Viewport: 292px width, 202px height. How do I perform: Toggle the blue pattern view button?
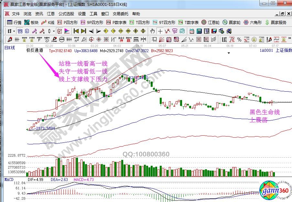[20, 31]
